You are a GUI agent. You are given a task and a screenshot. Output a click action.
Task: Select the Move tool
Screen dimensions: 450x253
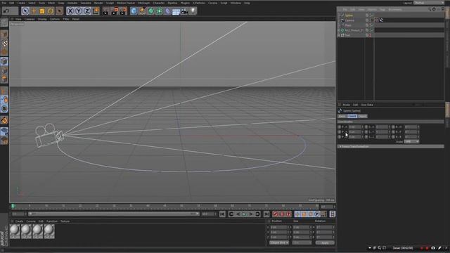[x=34, y=11]
